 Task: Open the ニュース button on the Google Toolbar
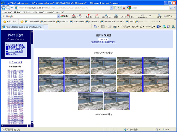[80, 16]
